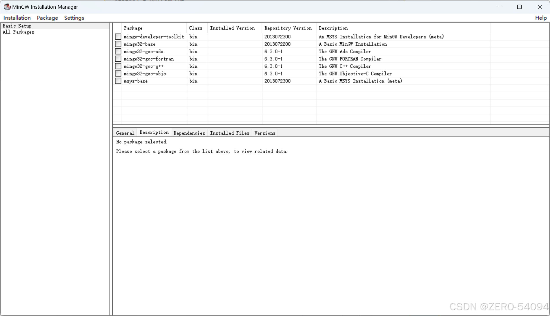The image size is (550, 316).
Task: Switch to the Description tab
Action: point(154,132)
